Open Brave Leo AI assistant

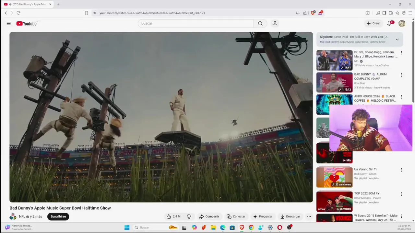click(397, 13)
